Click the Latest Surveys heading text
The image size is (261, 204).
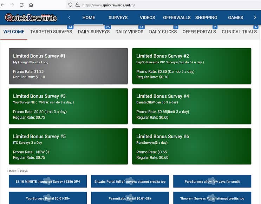(x=17, y=171)
